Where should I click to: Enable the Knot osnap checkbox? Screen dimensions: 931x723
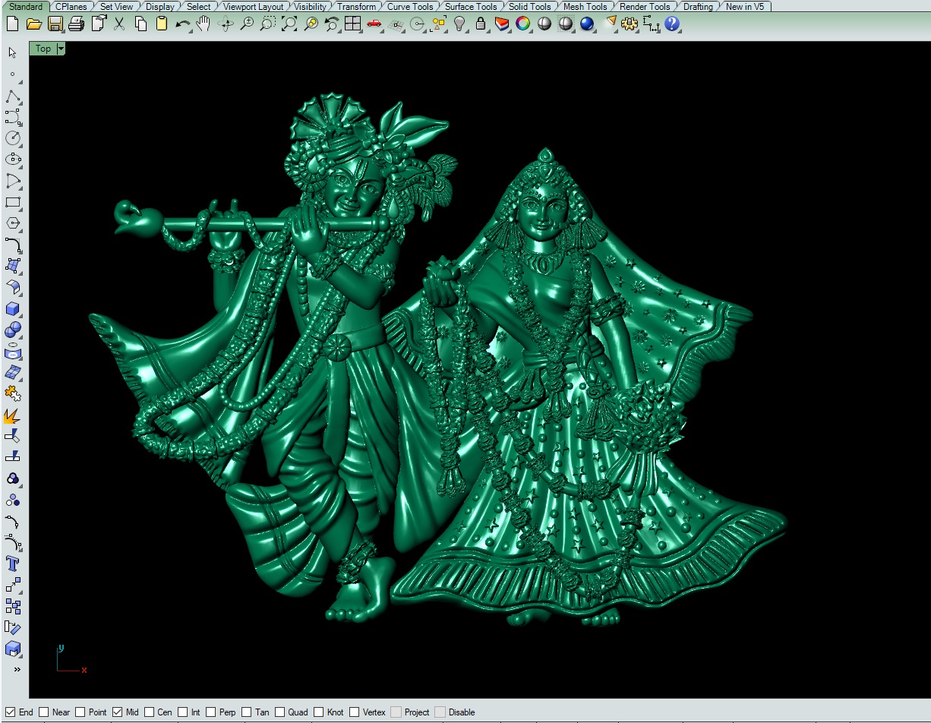(319, 712)
